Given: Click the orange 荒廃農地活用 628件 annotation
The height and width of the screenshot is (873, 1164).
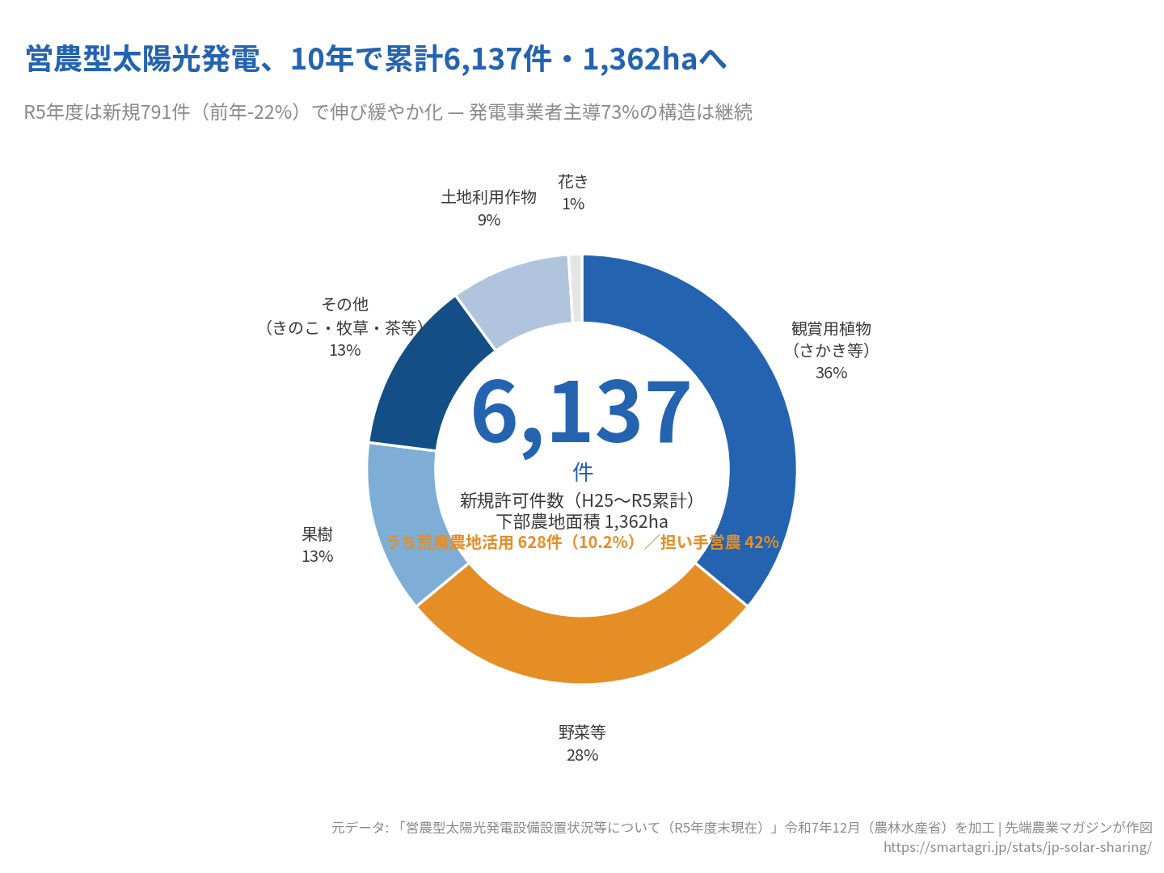Looking at the screenshot, I should point(583,543).
